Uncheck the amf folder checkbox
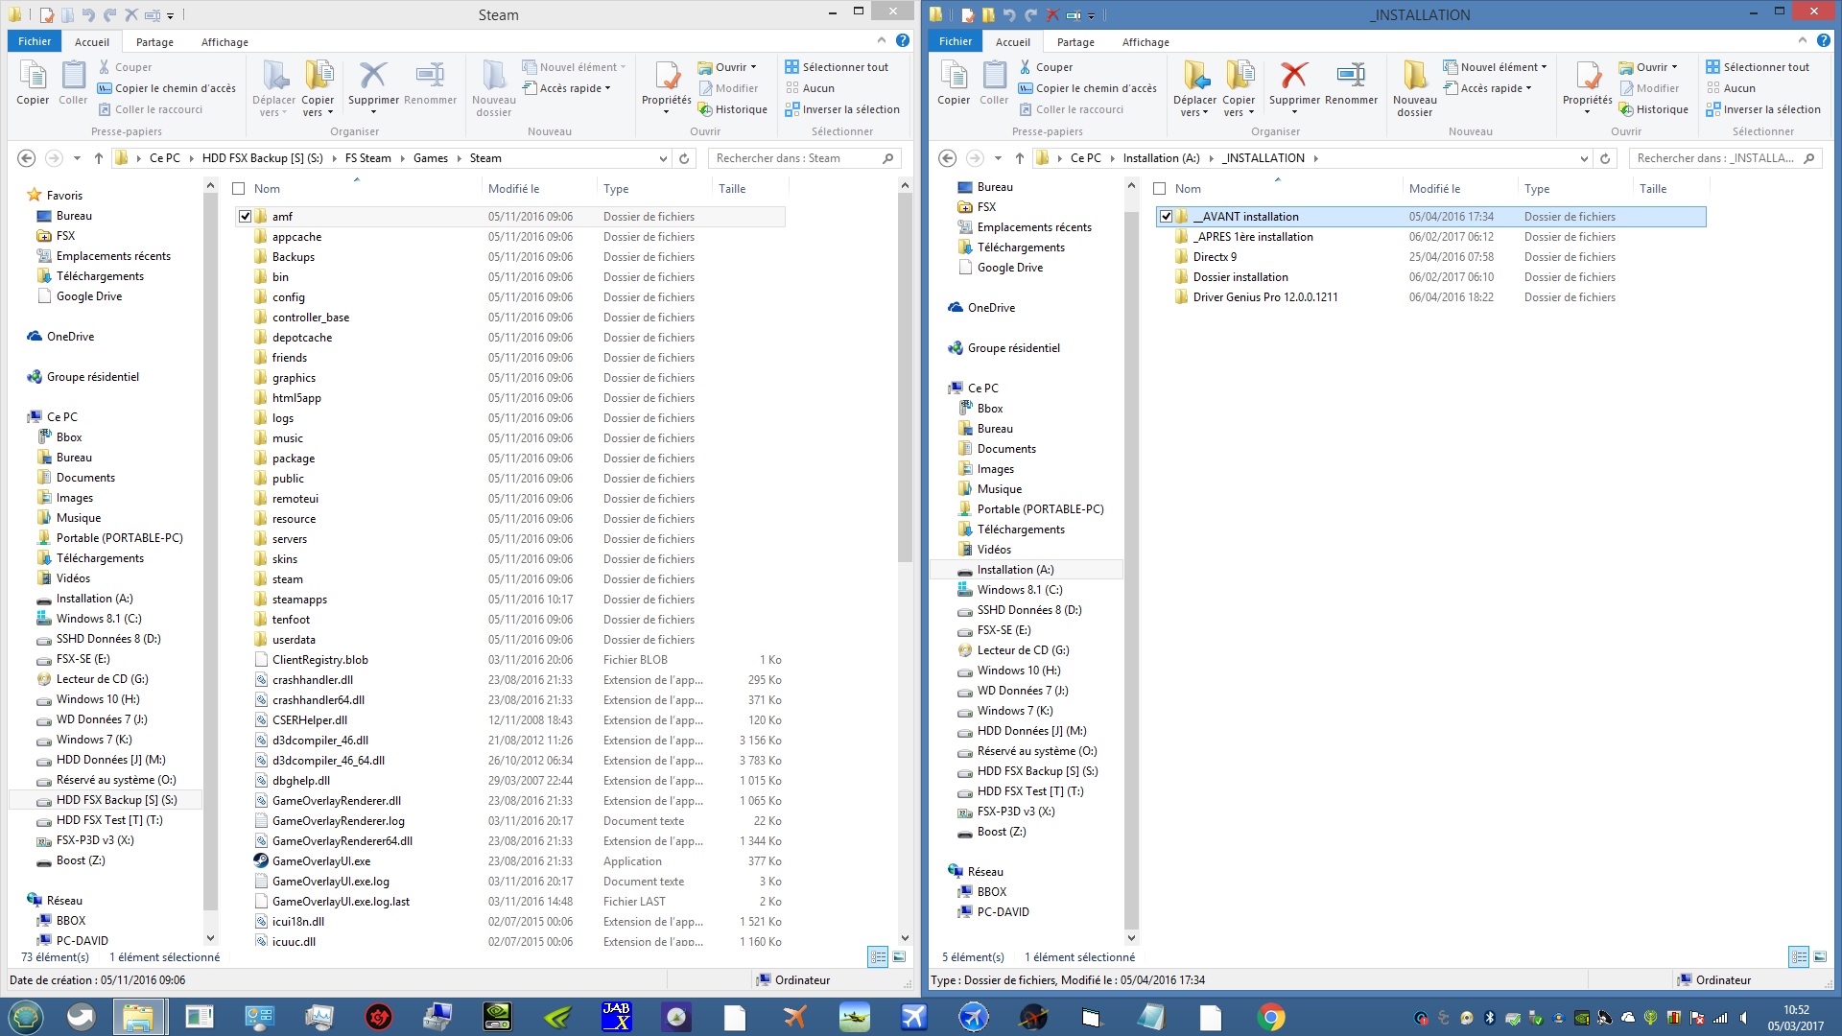The width and height of the screenshot is (1842, 1036). [x=245, y=217]
